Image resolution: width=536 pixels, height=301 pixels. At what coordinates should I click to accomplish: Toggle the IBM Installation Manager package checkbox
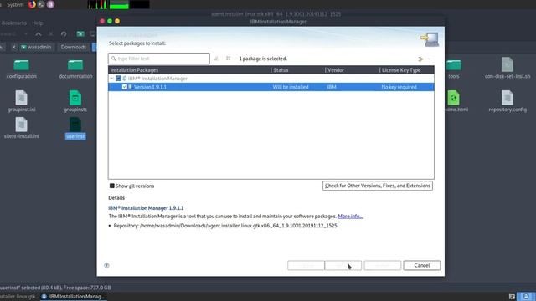[118, 79]
